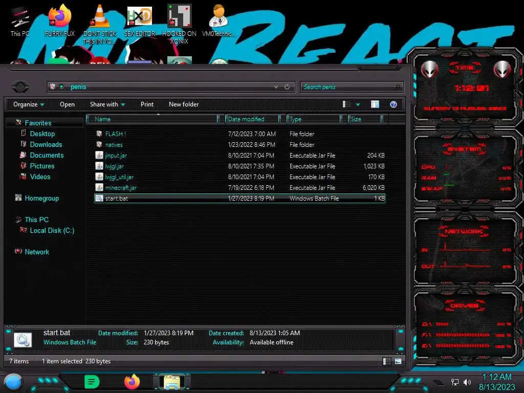Click Open in the Explorer toolbar
Viewport: 524px width, 393px height.
click(67, 104)
